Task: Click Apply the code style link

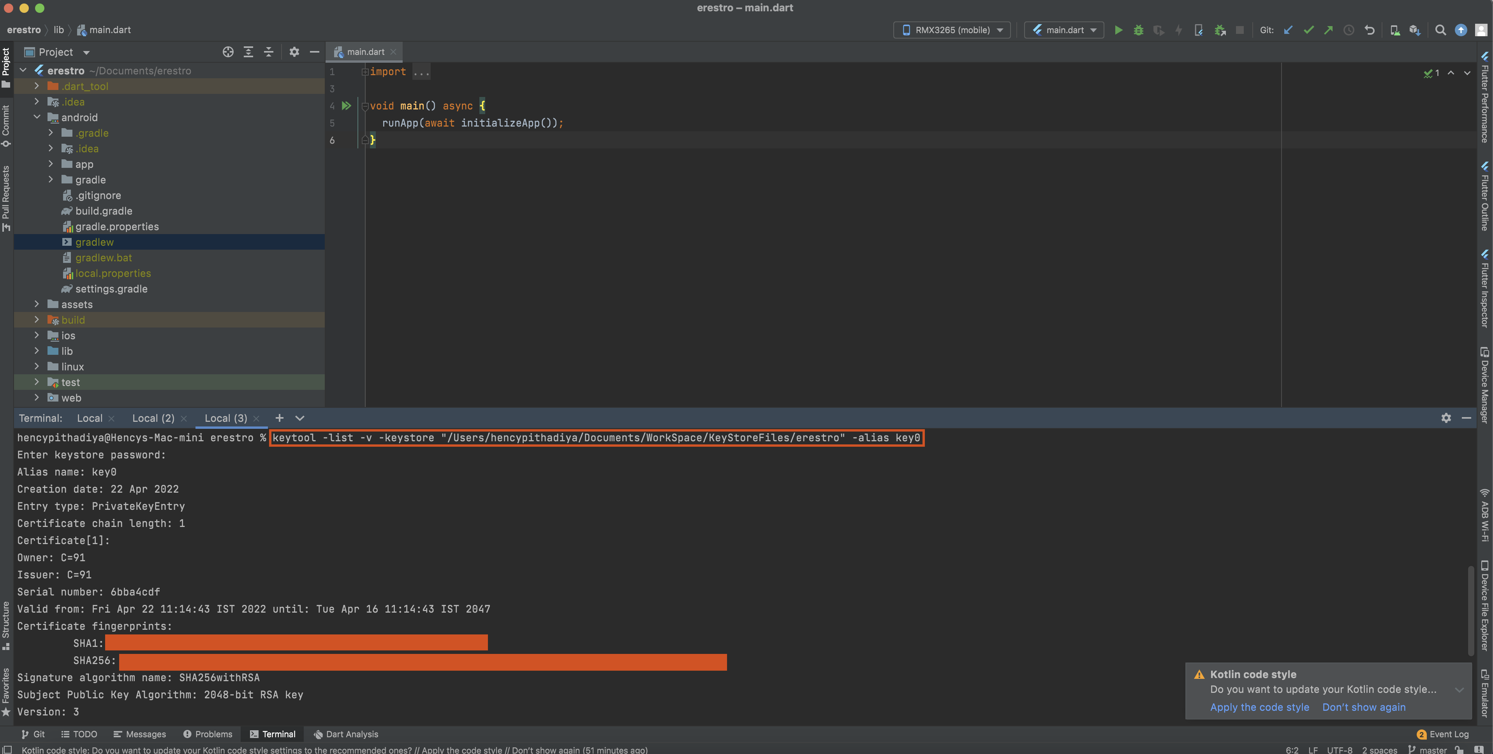Action: [1259, 707]
